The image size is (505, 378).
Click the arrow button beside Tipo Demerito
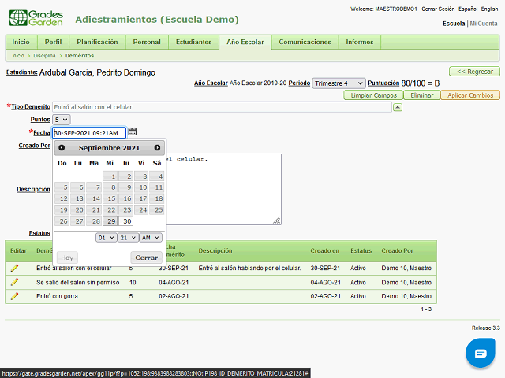point(398,106)
